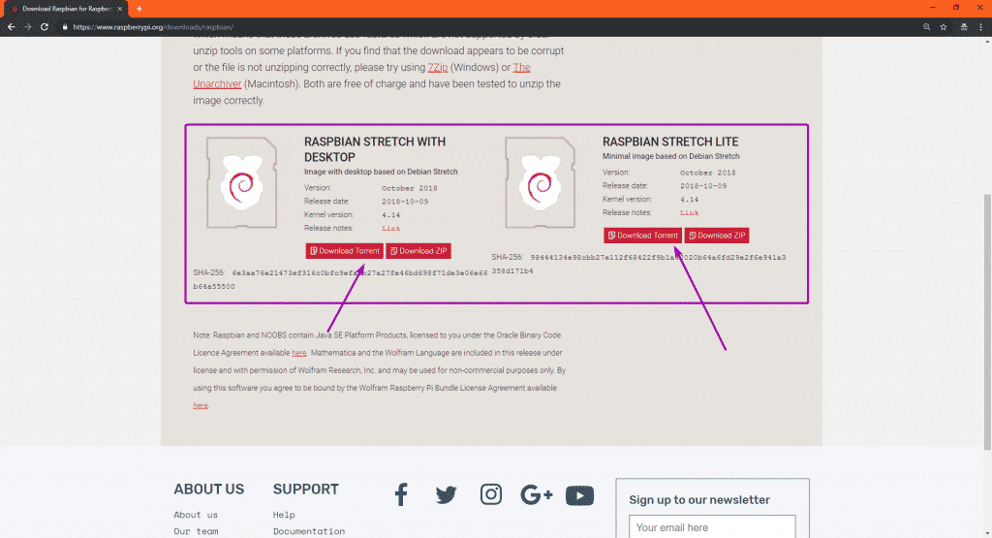Open the YouTube icon link
992x538 pixels.
click(x=579, y=495)
